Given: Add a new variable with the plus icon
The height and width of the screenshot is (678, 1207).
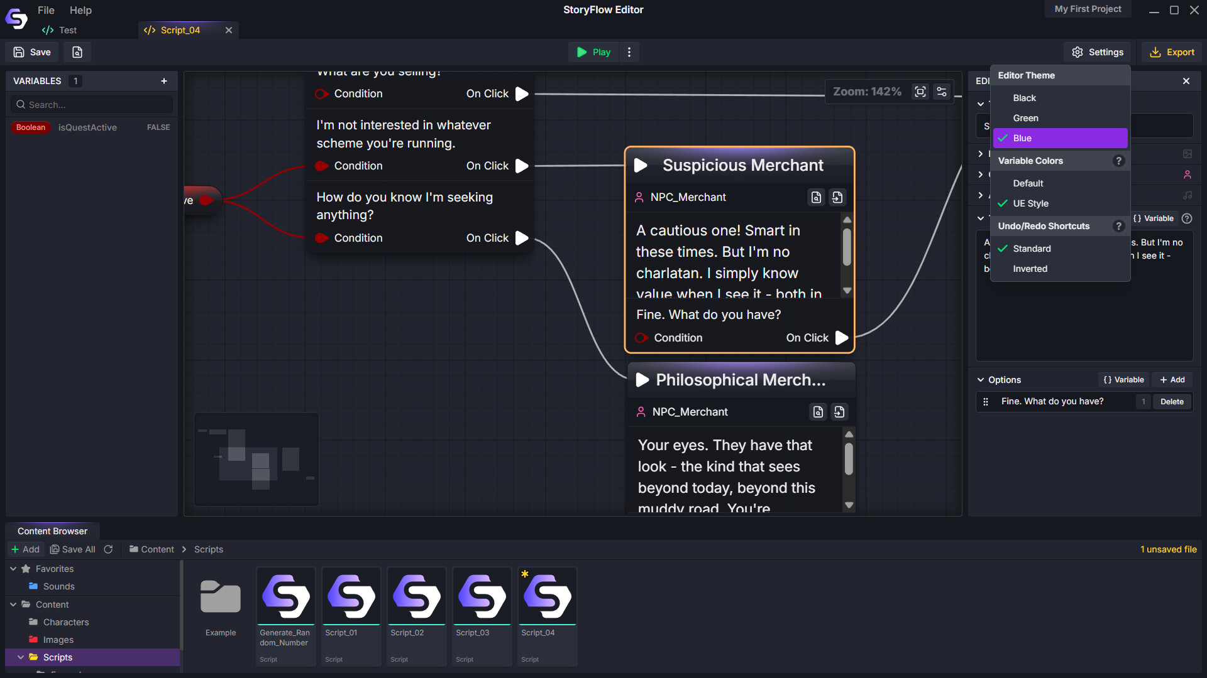Looking at the screenshot, I should [x=164, y=80].
